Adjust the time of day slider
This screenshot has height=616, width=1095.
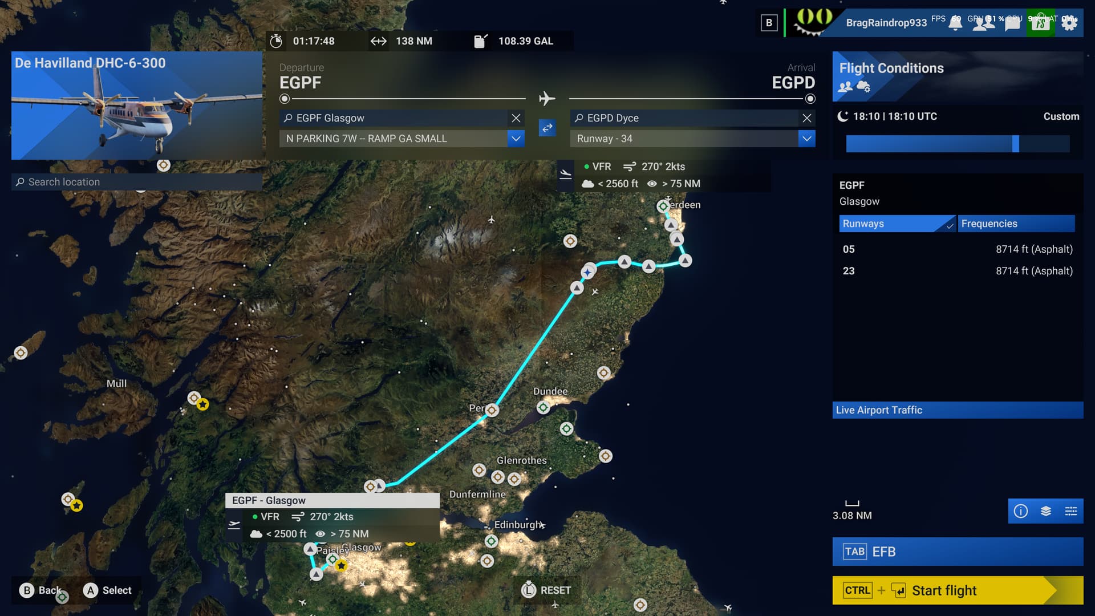pos(1015,144)
